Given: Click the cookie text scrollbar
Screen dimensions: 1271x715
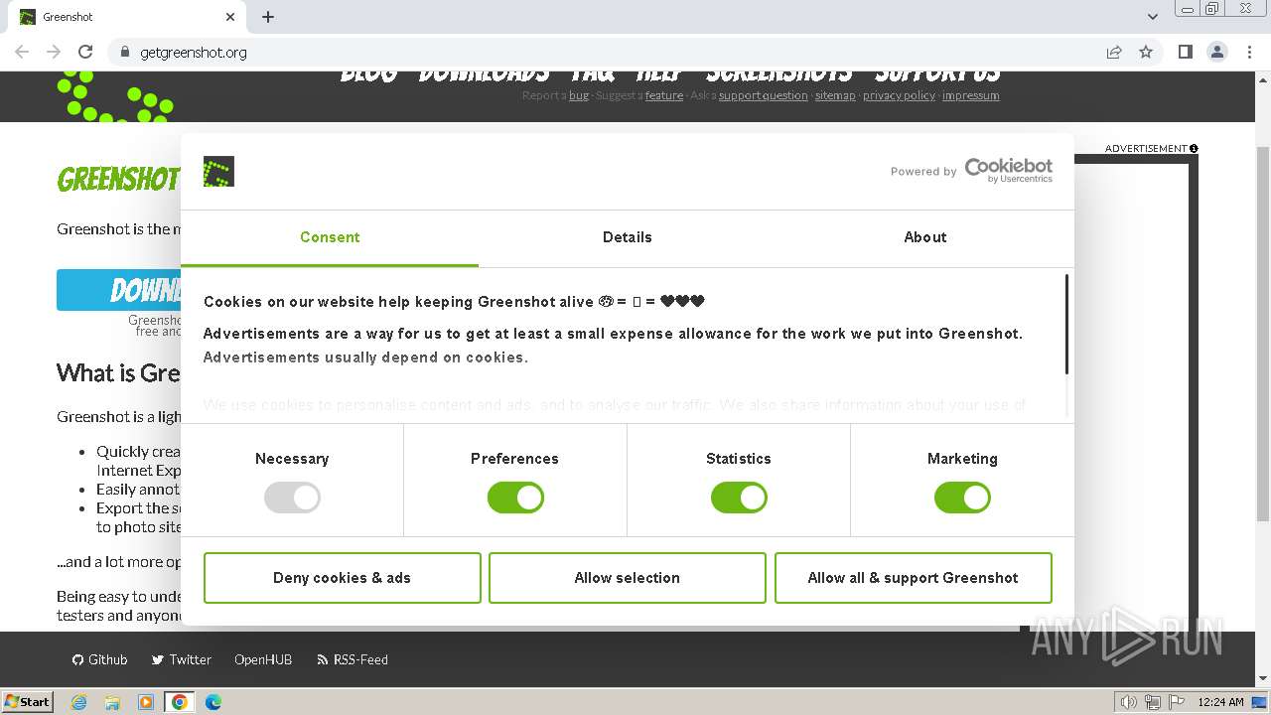Looking at the screenshot, I should 1067,325.
